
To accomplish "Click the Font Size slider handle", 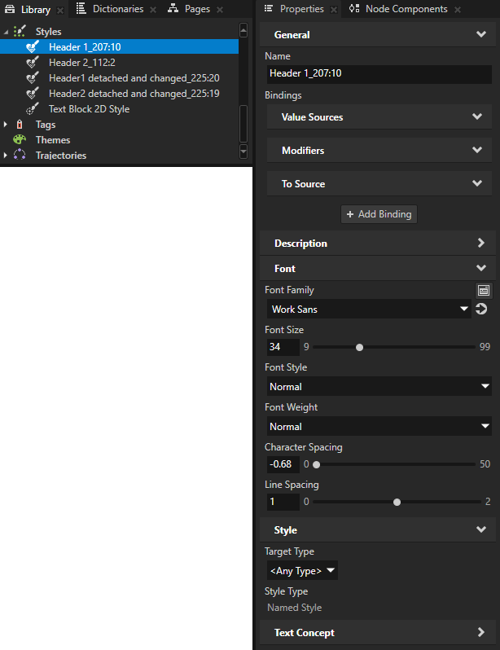I will pos(359,347).
